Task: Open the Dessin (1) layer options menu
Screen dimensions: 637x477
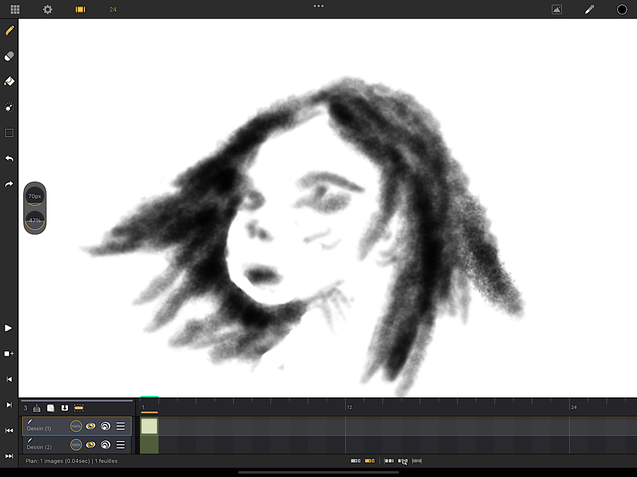Action: (120, 426)
